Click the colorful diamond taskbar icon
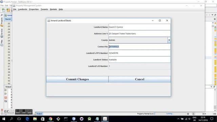Screen dimensions: 217x122 58,119
